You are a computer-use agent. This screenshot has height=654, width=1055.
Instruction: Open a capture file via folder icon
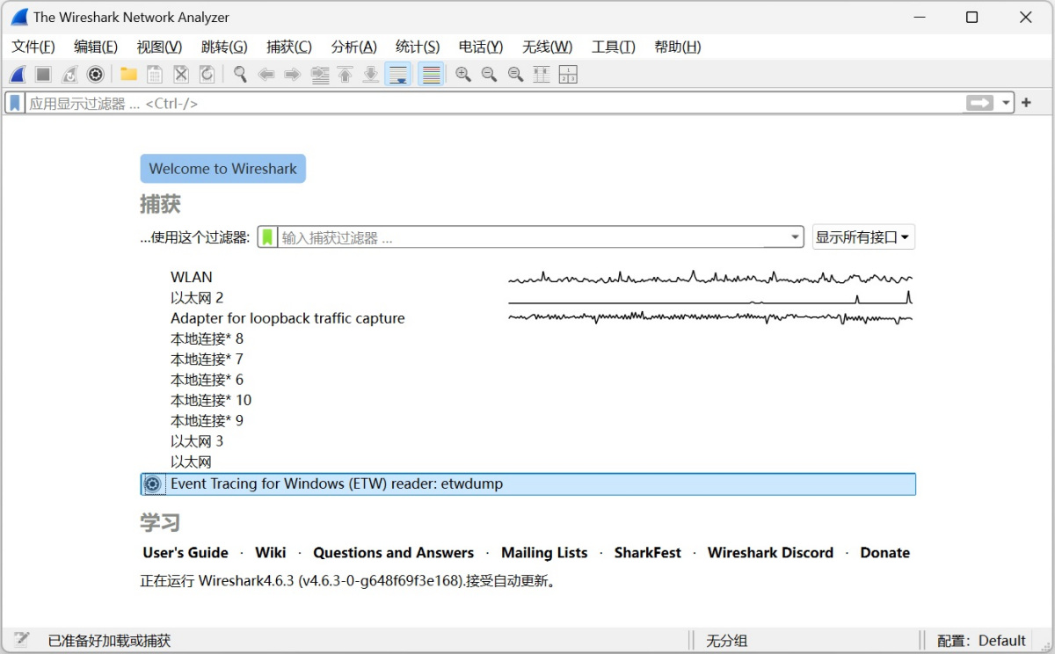[x=128, y=75]
